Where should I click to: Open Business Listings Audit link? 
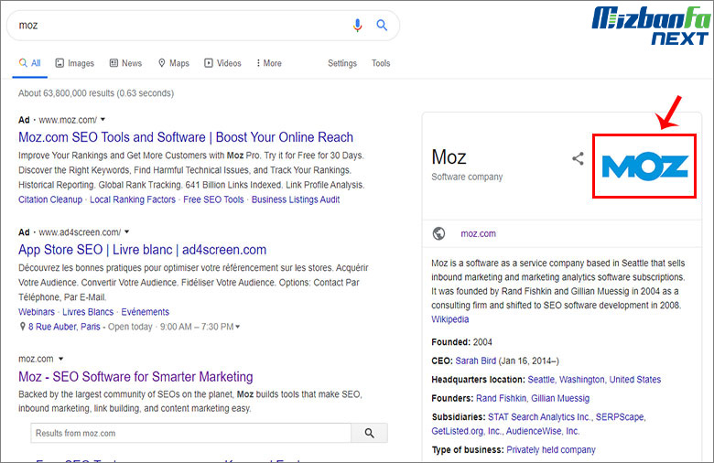pos(296,199)
